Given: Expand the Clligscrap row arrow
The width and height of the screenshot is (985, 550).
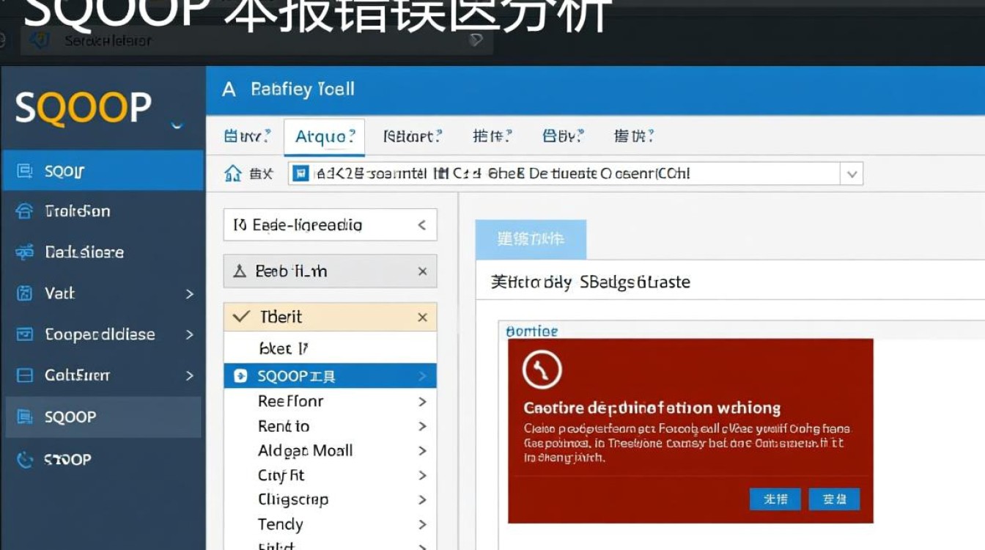Looking at the screenshot, I should (x=422, y=500).
